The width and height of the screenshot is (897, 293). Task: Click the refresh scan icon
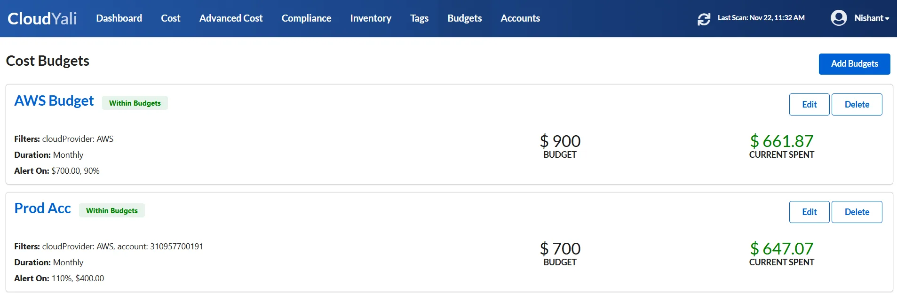coord(704,19)
